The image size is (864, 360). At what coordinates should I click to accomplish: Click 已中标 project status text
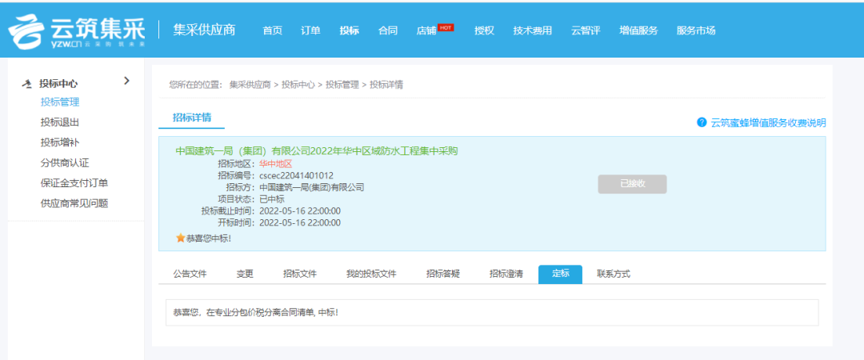coord(271,199)
